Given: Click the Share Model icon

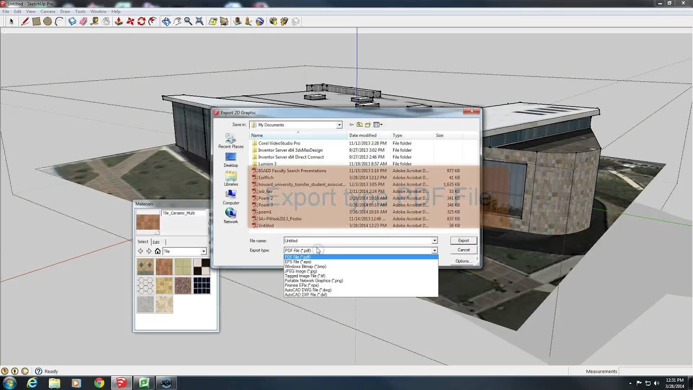Looking at the screenshot, I should [284, 21].
